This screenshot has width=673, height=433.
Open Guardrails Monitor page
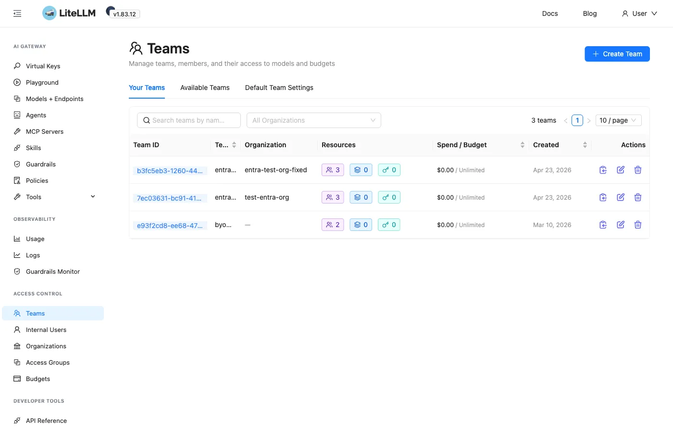(53, 271)
